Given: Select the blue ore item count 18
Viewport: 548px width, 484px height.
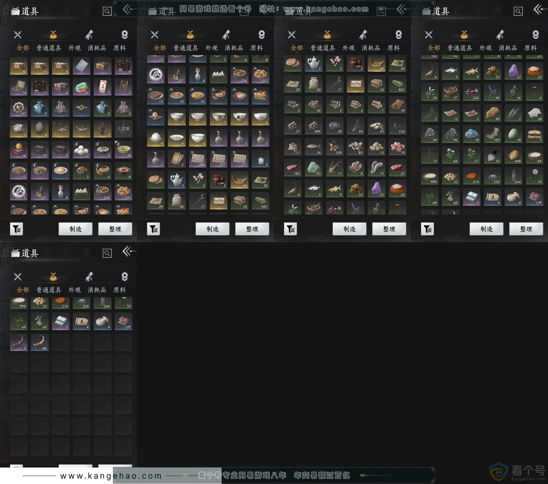Looking at the screenshot, I should coord(472,134).
